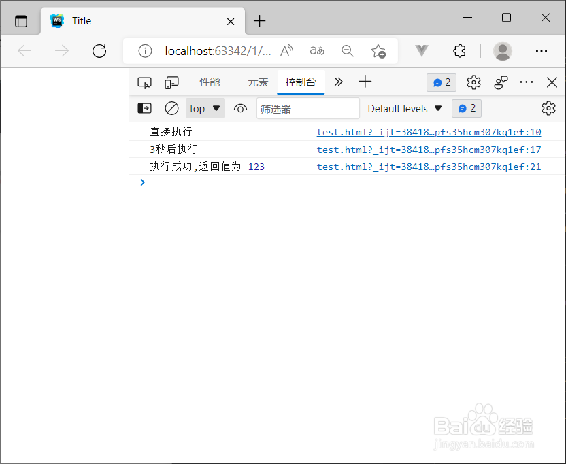Create a live expression with eye icon
This screenshot has width=566, height=464.
(240, 107)
